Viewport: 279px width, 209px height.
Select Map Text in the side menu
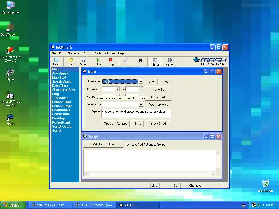point(59,78)
